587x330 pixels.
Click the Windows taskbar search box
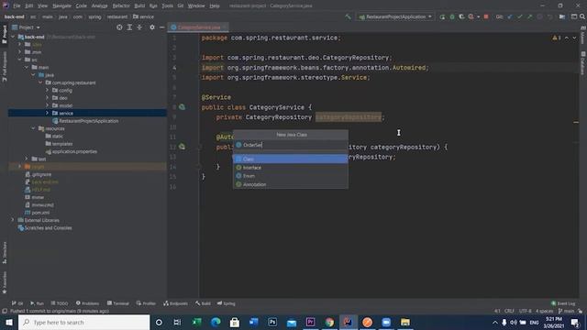point(83,322)
